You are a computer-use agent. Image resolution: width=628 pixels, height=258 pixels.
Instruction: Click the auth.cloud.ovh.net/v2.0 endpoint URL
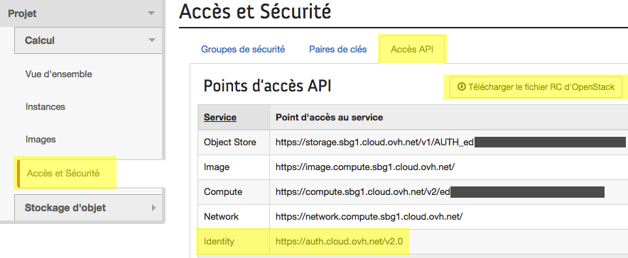pyautogui.click(x=339, y=241)
